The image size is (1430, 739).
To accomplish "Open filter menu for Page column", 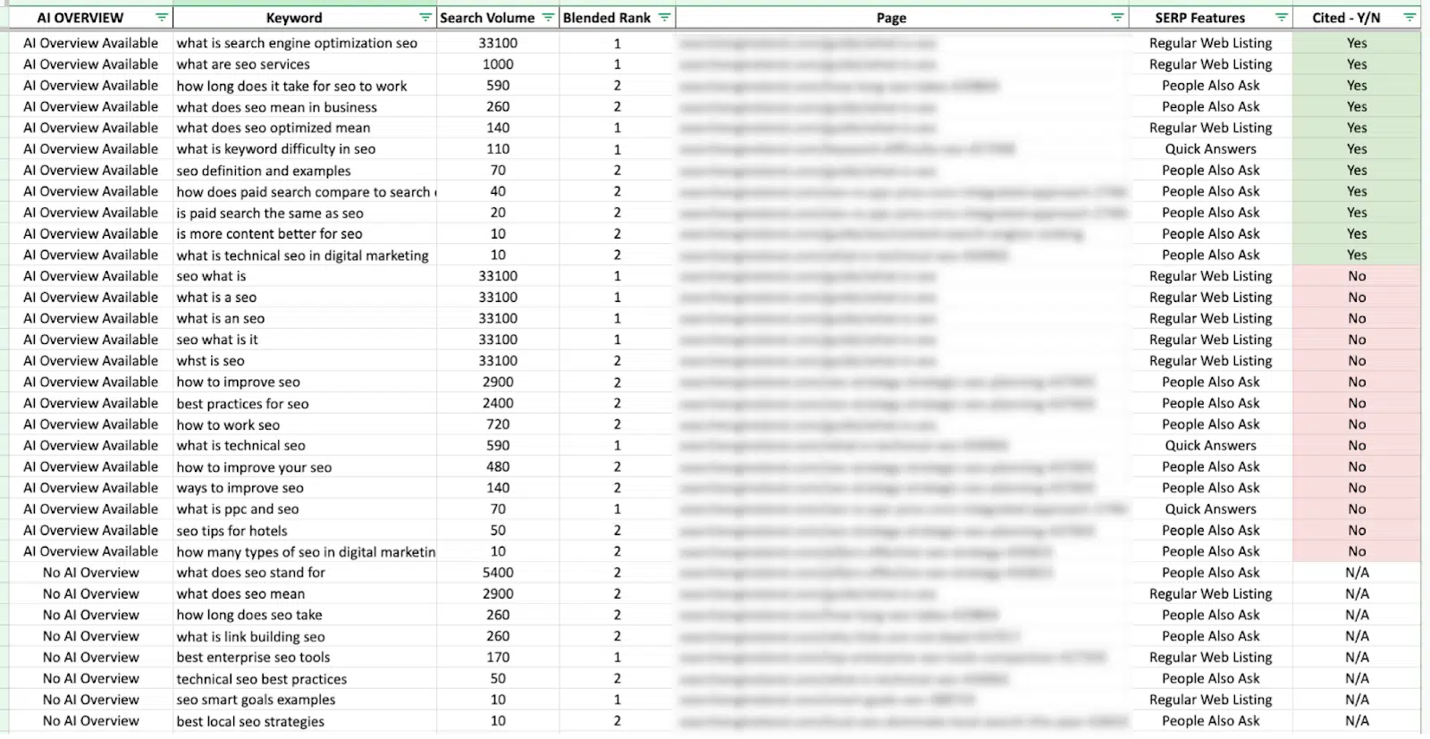I will tap(1117, 18).
